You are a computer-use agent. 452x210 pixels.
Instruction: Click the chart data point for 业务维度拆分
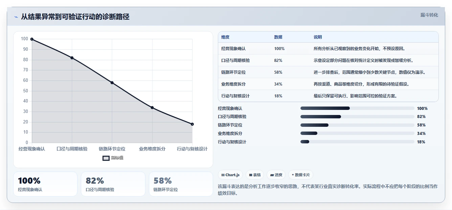(x=152, y=108)
